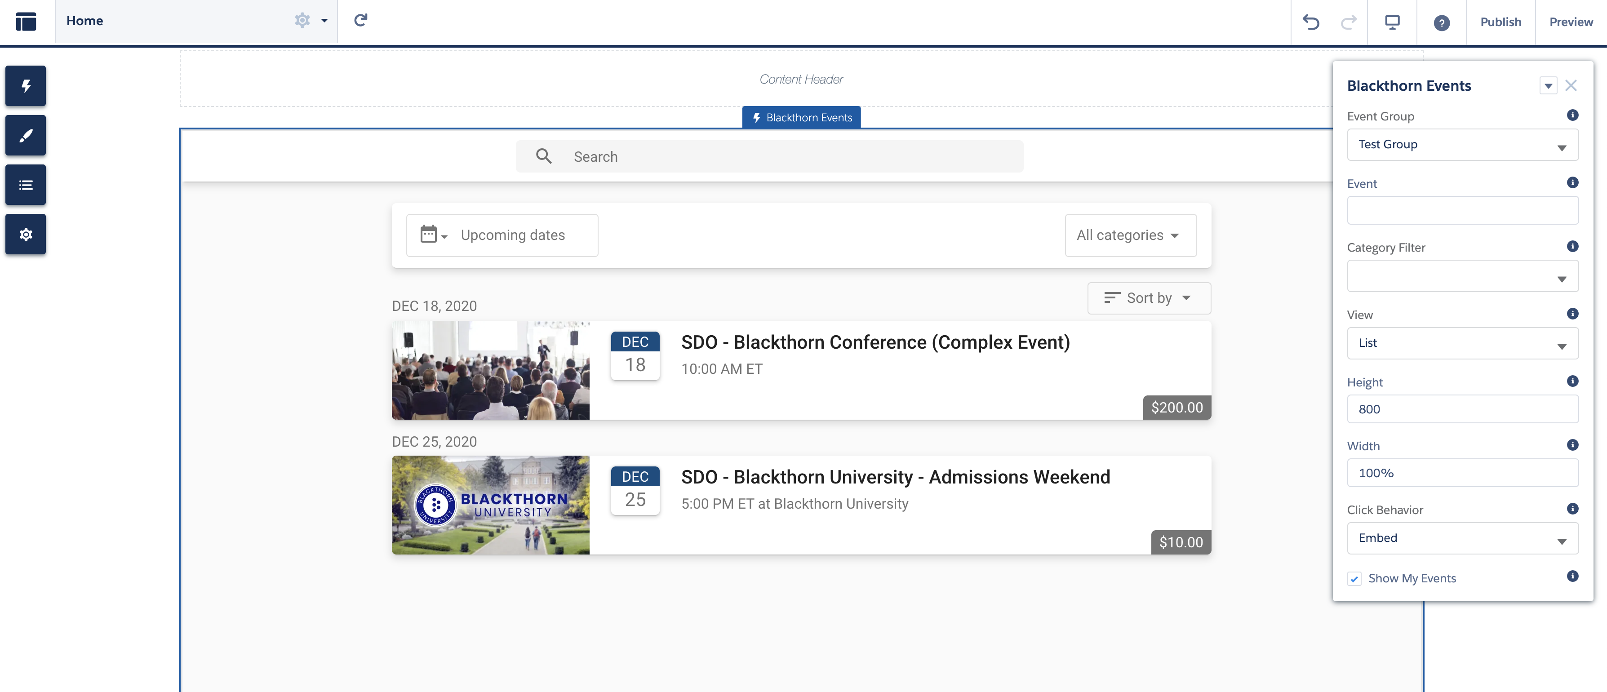This screenshot has width=1607, height=692.
Task: Open the Upcoming dates filter
Action: [502, 235]
